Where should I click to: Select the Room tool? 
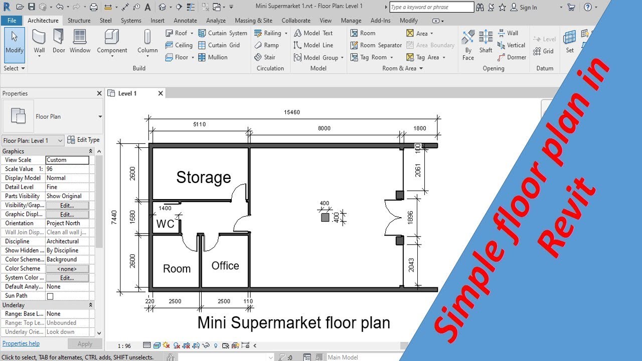pos(363,33)
